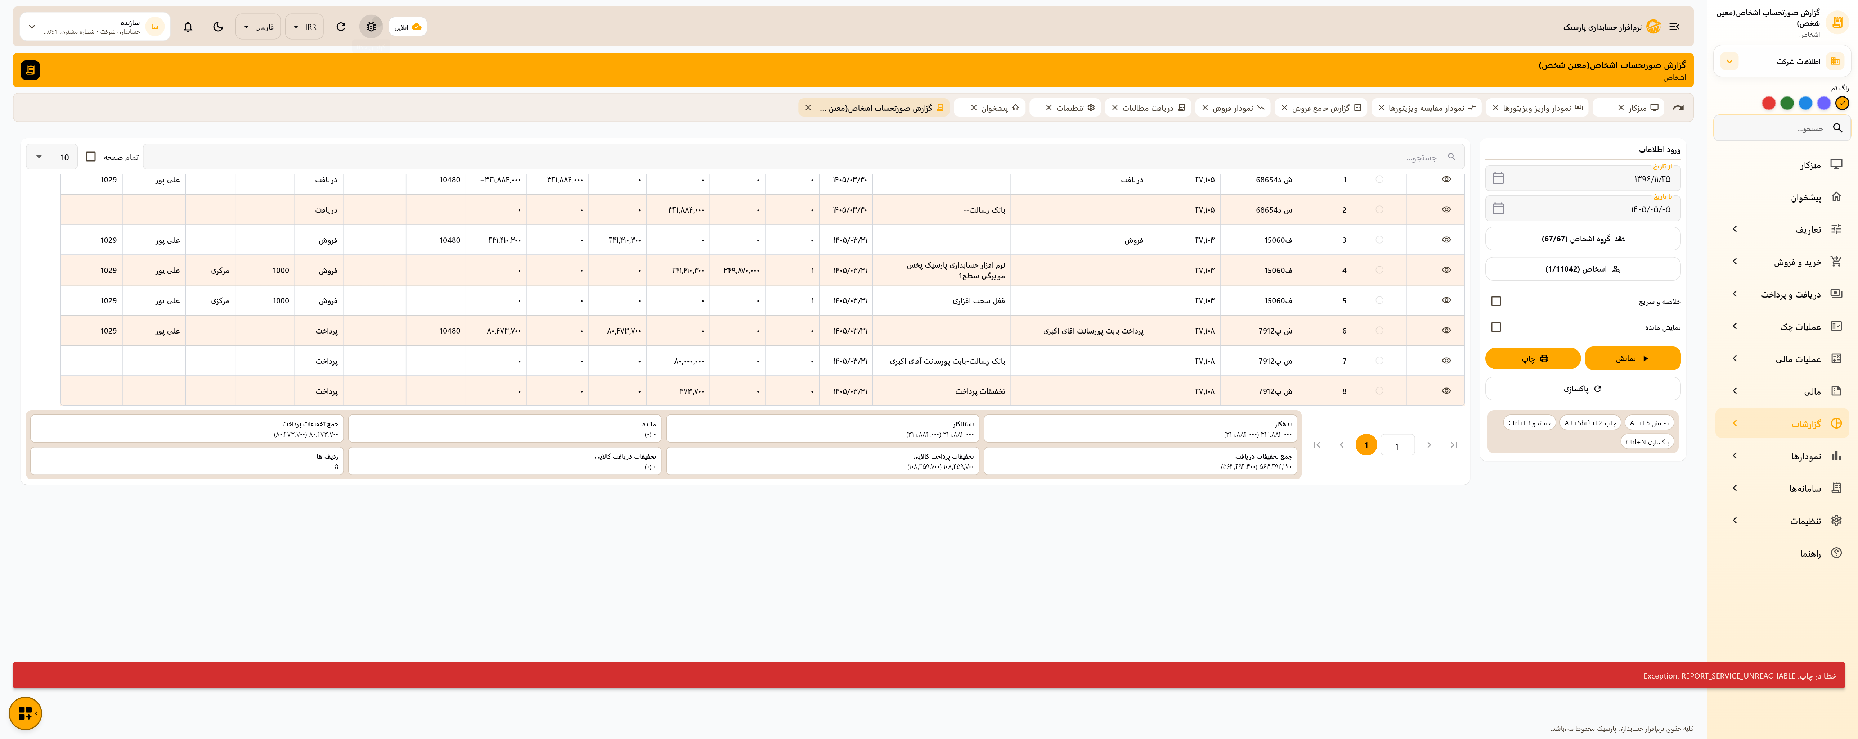Click the refresh icon in top bar
Image resolution: width=1858 pixels, height=739 pixels.
(341, 27)
